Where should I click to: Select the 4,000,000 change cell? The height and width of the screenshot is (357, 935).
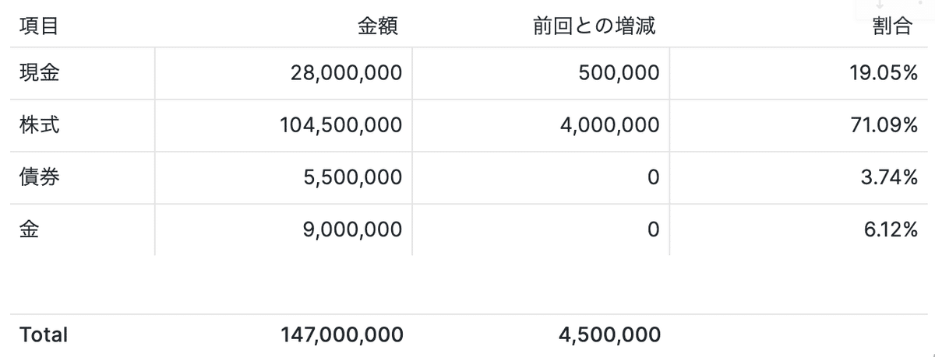pos(609,125)
